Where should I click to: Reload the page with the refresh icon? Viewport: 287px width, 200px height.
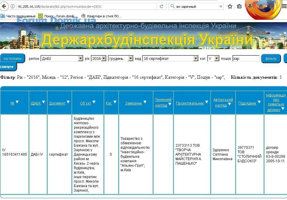click(161, 6)
